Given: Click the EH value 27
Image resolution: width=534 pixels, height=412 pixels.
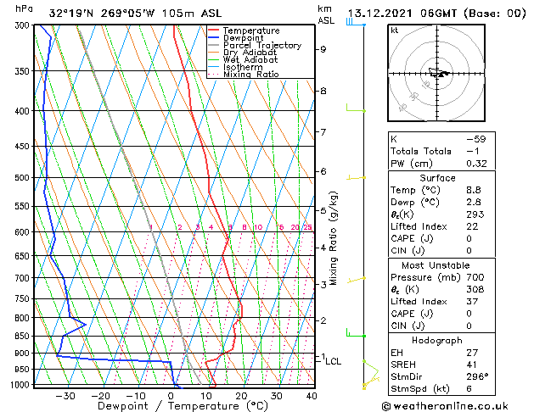Looking at the screenshot, I should pyautogui.click(x=472, y=353).
